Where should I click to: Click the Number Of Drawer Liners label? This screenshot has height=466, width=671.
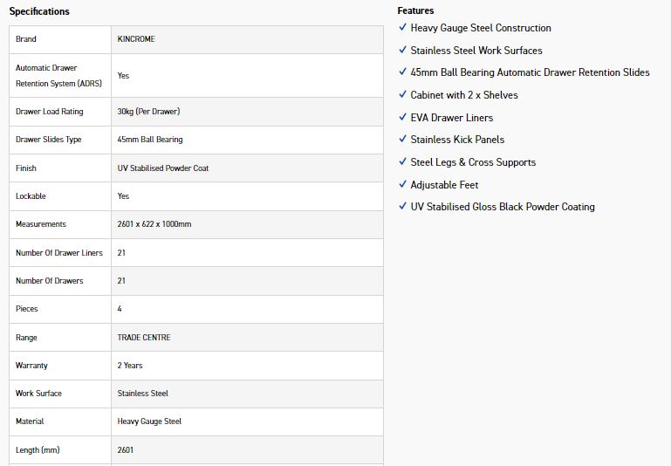[x=59, y=253]
